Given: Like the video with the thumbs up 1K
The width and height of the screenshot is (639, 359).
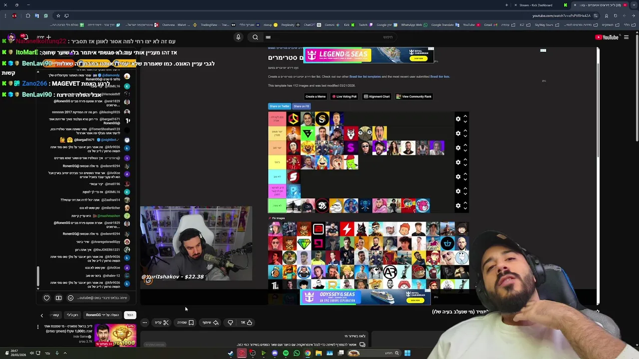Looking at the screenshot, I should tap(247, 323).
